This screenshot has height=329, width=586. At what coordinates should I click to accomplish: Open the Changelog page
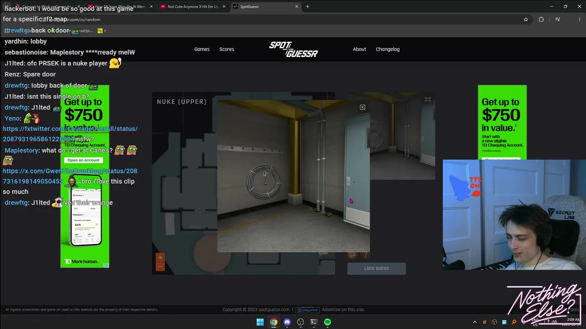(x=388, y=49)
